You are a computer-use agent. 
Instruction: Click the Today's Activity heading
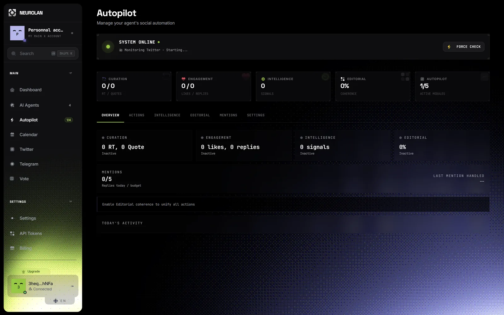click(122, 223)
